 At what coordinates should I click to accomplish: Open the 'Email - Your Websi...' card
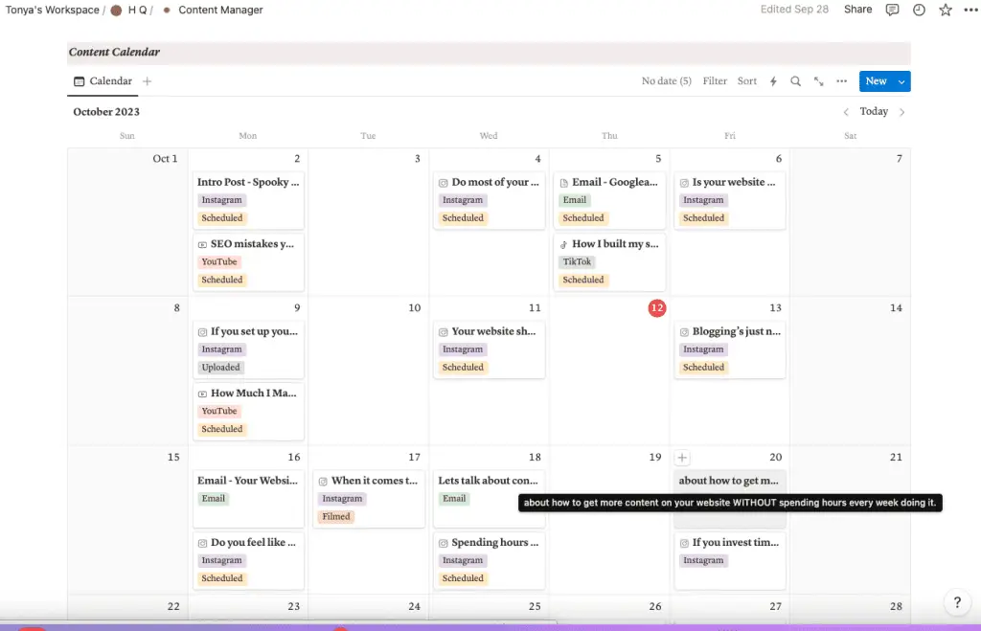pos(248,499)
